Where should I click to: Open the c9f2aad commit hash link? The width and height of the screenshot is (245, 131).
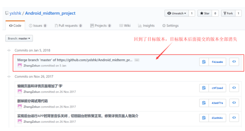[217, 88]
